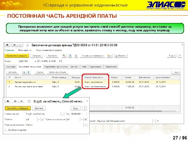The height and width of the screenshot is (141, 188).
Task: Expand the Валюта dropdown arrow
Action: (x=39, y=120)
